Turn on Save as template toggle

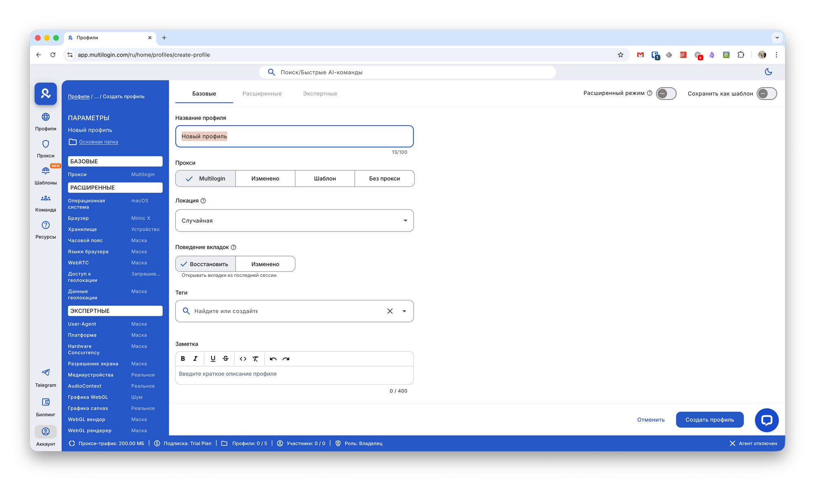tap(767, 94)
